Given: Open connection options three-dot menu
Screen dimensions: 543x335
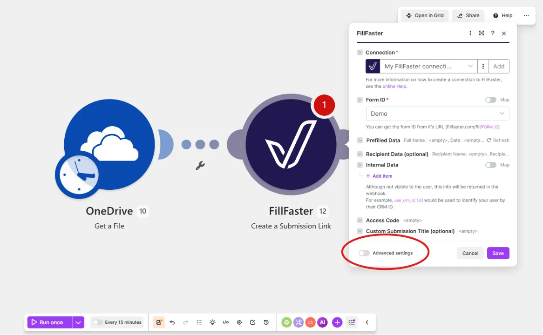Looking at the screenshot, I should [483, 66].
